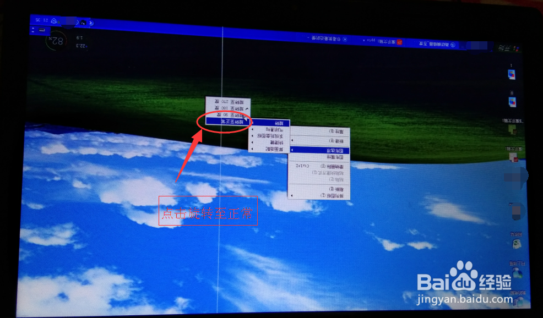
Task: Open the 回收站 Recycle Bin desktop icon
Action: click(517, 244)
